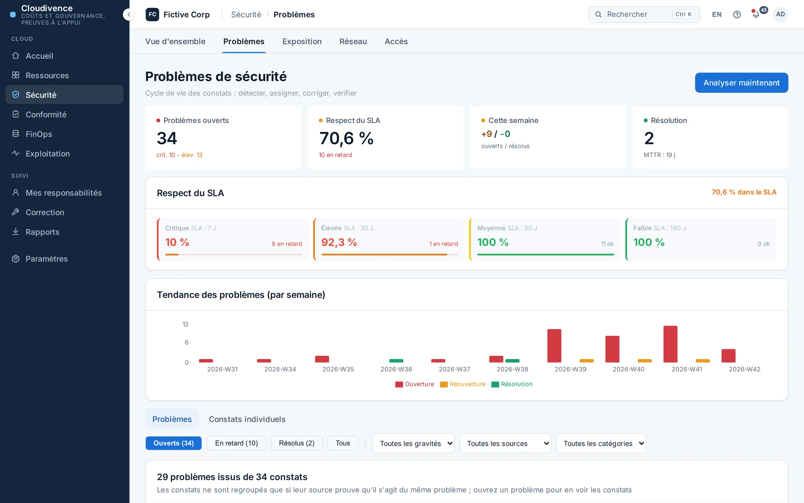The height and width of the screenshot is (503, 804).
Task: Click the Mes responsabilités person icon
Action: point(16,192)
